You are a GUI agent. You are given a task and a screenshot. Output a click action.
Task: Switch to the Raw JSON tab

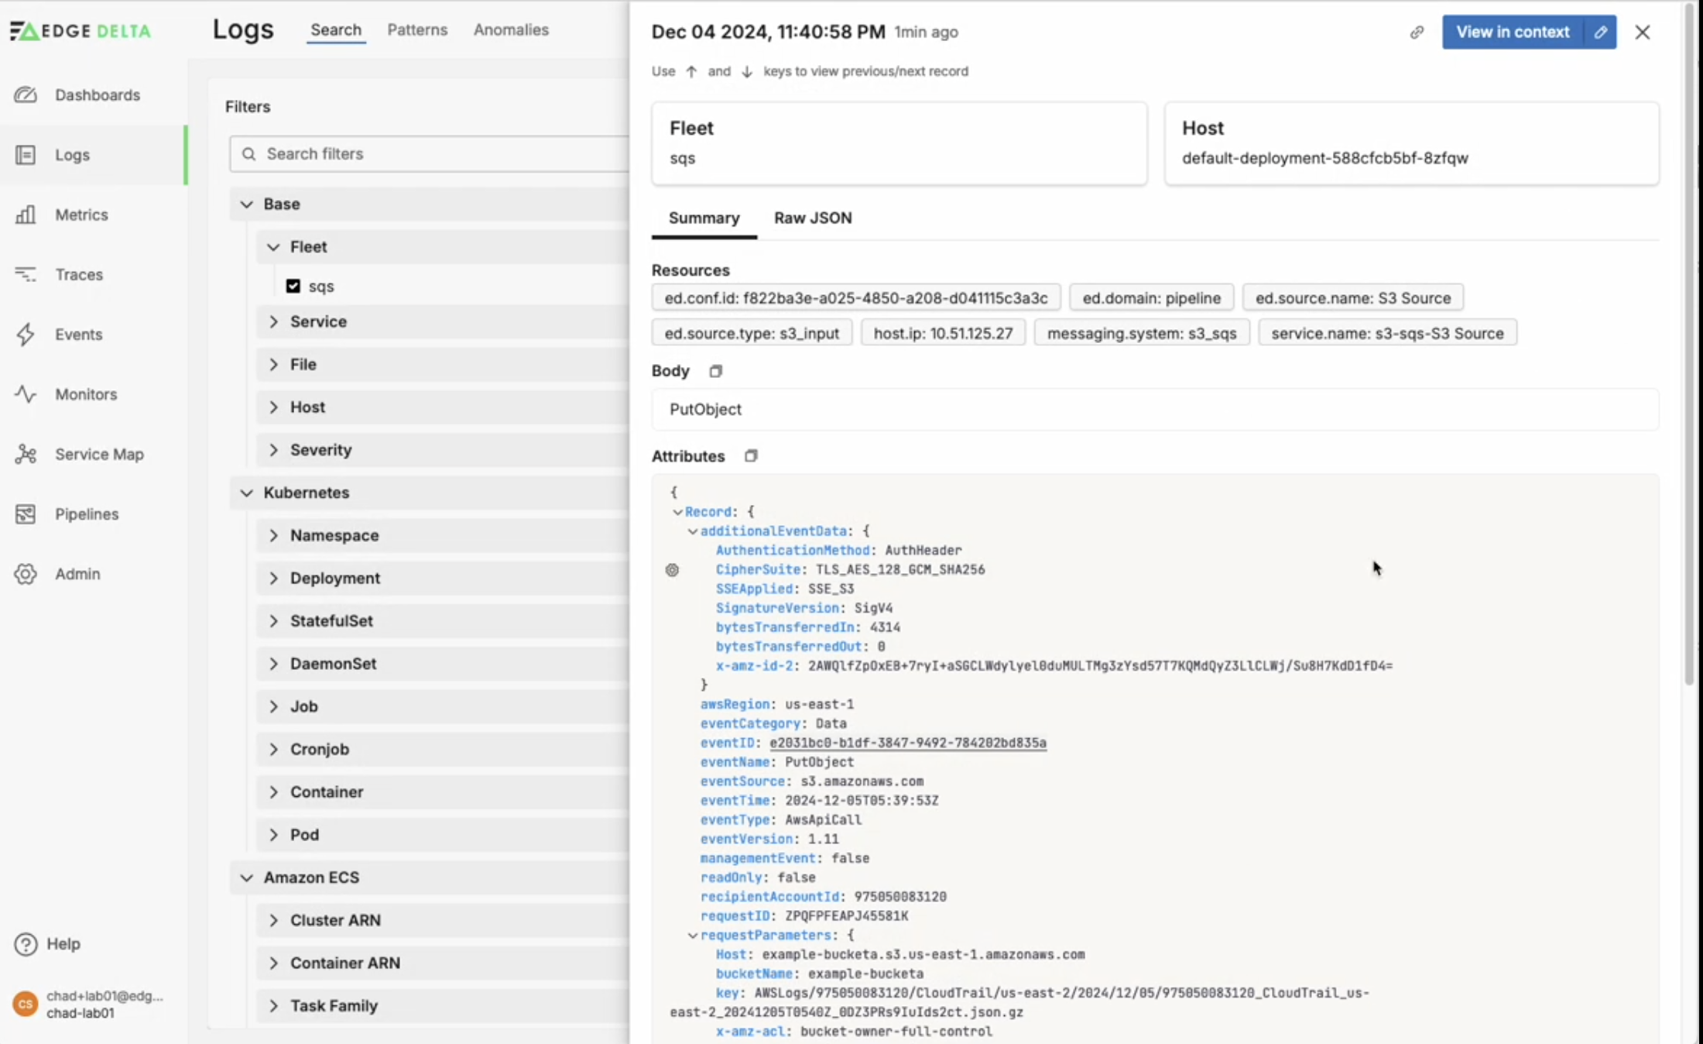tap(812, 218)
